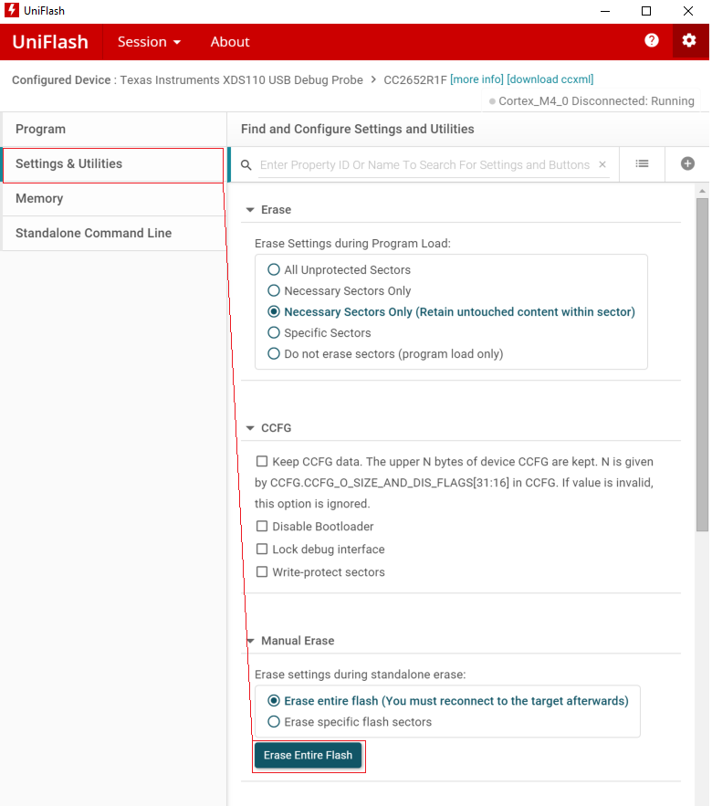
Task: Enable Keep CCFG data checkbox
Action: pyautogui.click(x=262, y=462)
